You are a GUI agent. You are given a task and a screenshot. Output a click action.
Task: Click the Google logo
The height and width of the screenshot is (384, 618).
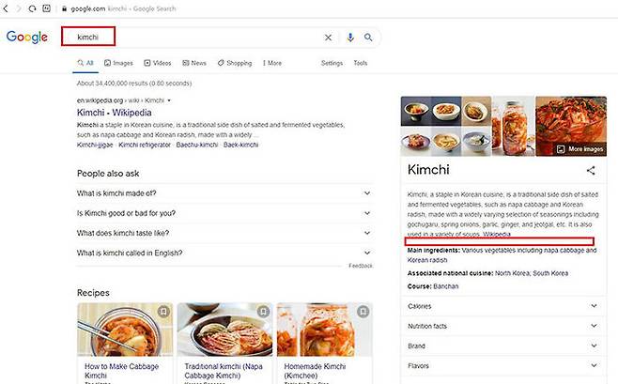click(27, 38)
